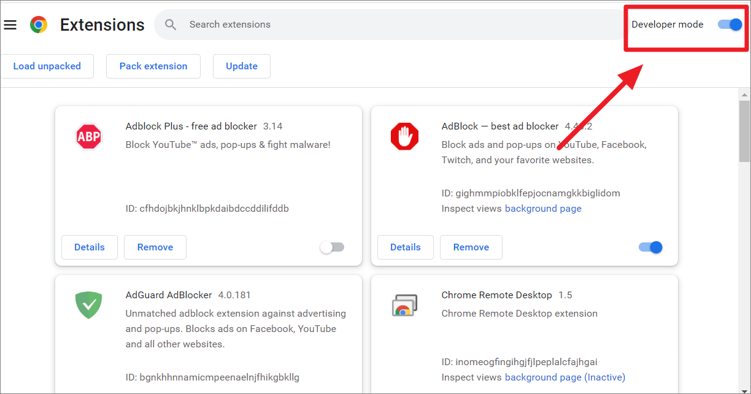The image size is (751, 394).
Task: Click the scrollbar up arrow
Action: [x=744, y=94]
